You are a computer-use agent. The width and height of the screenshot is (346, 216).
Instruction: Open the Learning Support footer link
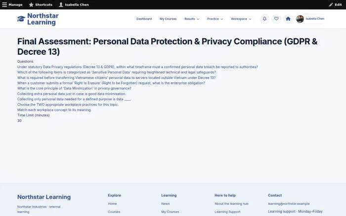pyautogui.click(x=227, y=212)
